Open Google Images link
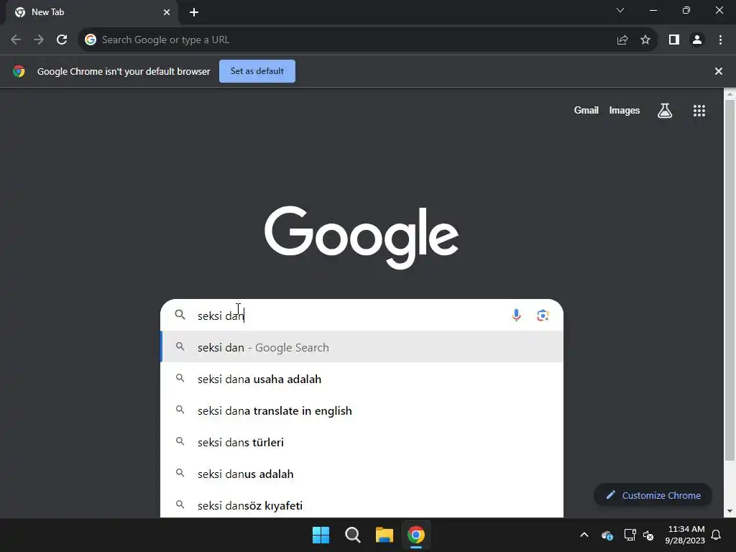The image size is (736, 552). click(x=625, y=110)
